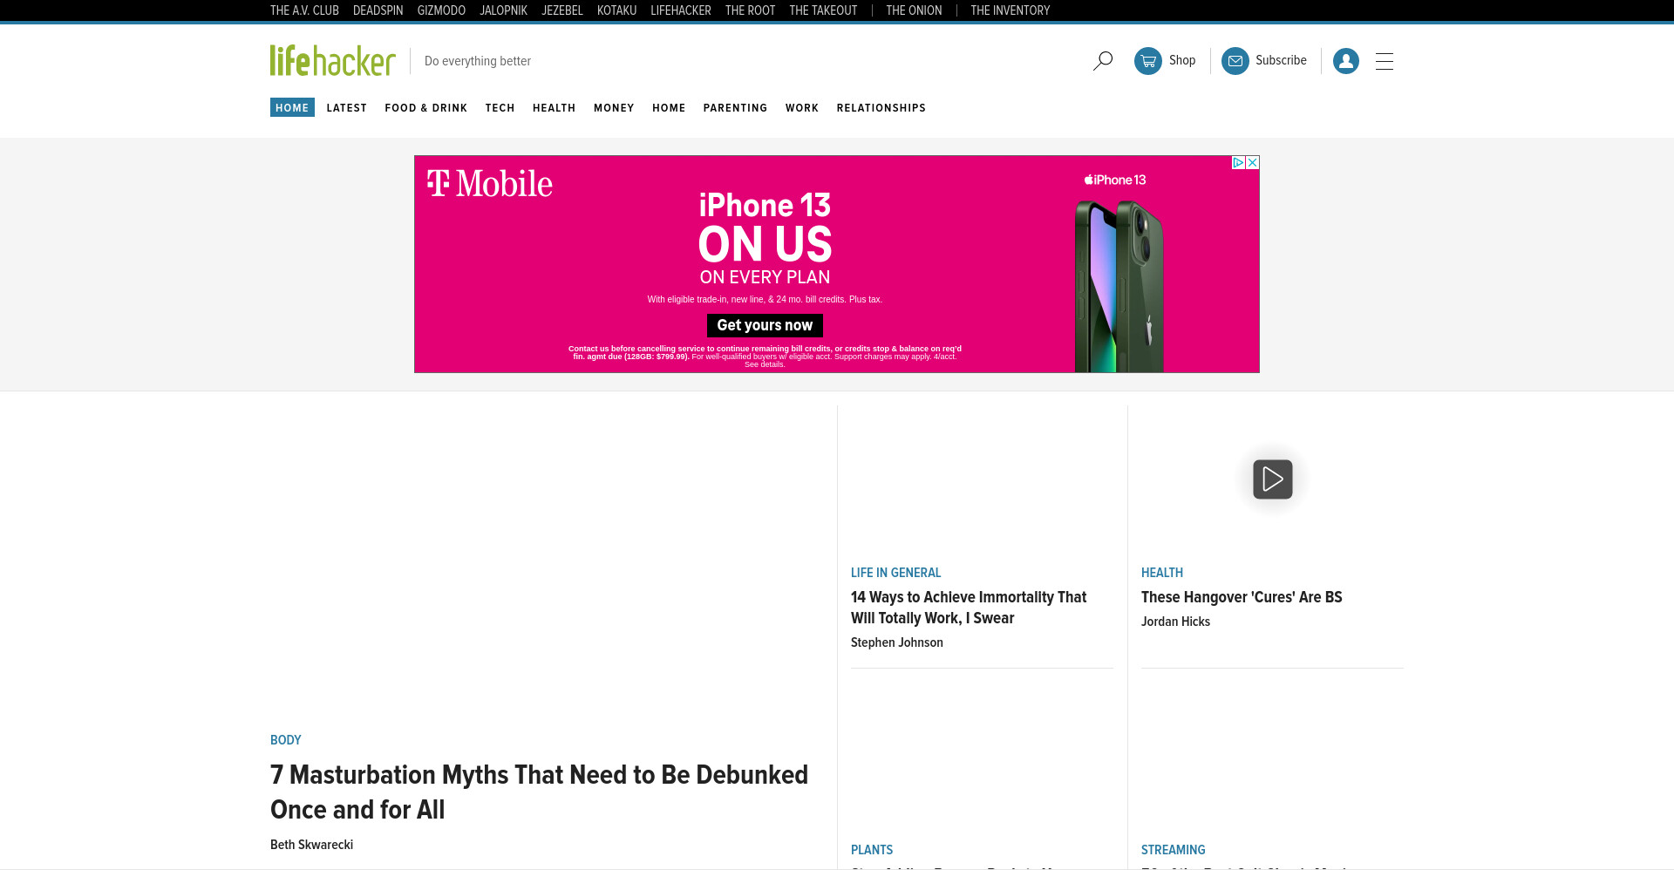The width and height of the screenshot is (1674, 870).
Task: Open The Takeout site link
Action: click(824, 10)
